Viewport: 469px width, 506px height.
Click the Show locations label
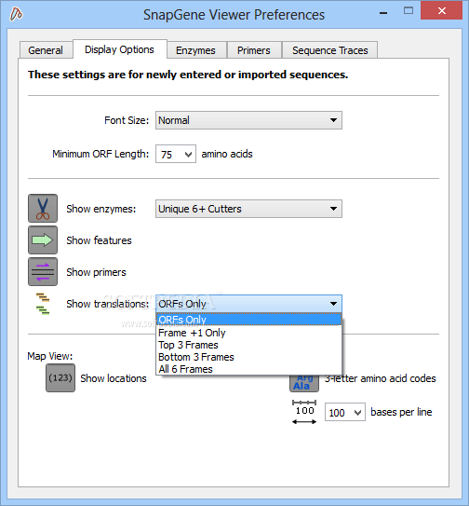[114, 378]
